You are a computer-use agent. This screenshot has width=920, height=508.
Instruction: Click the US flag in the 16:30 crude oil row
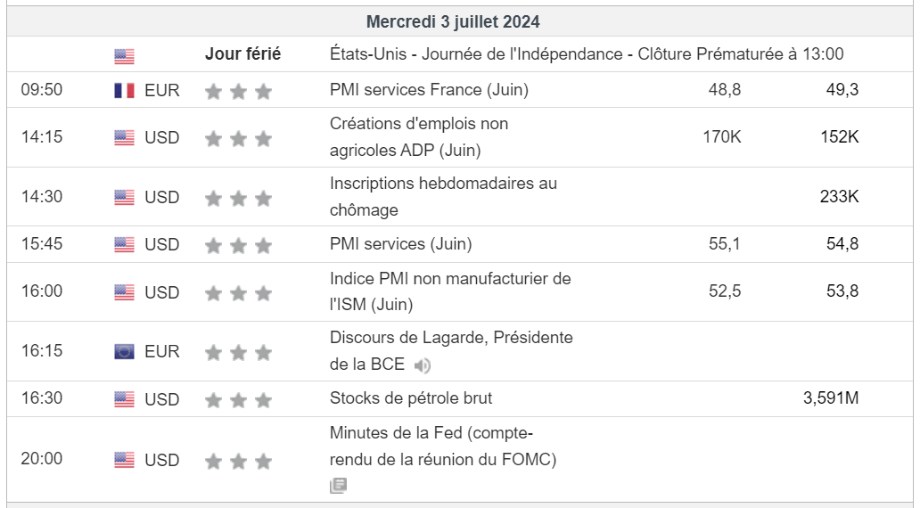124,399
